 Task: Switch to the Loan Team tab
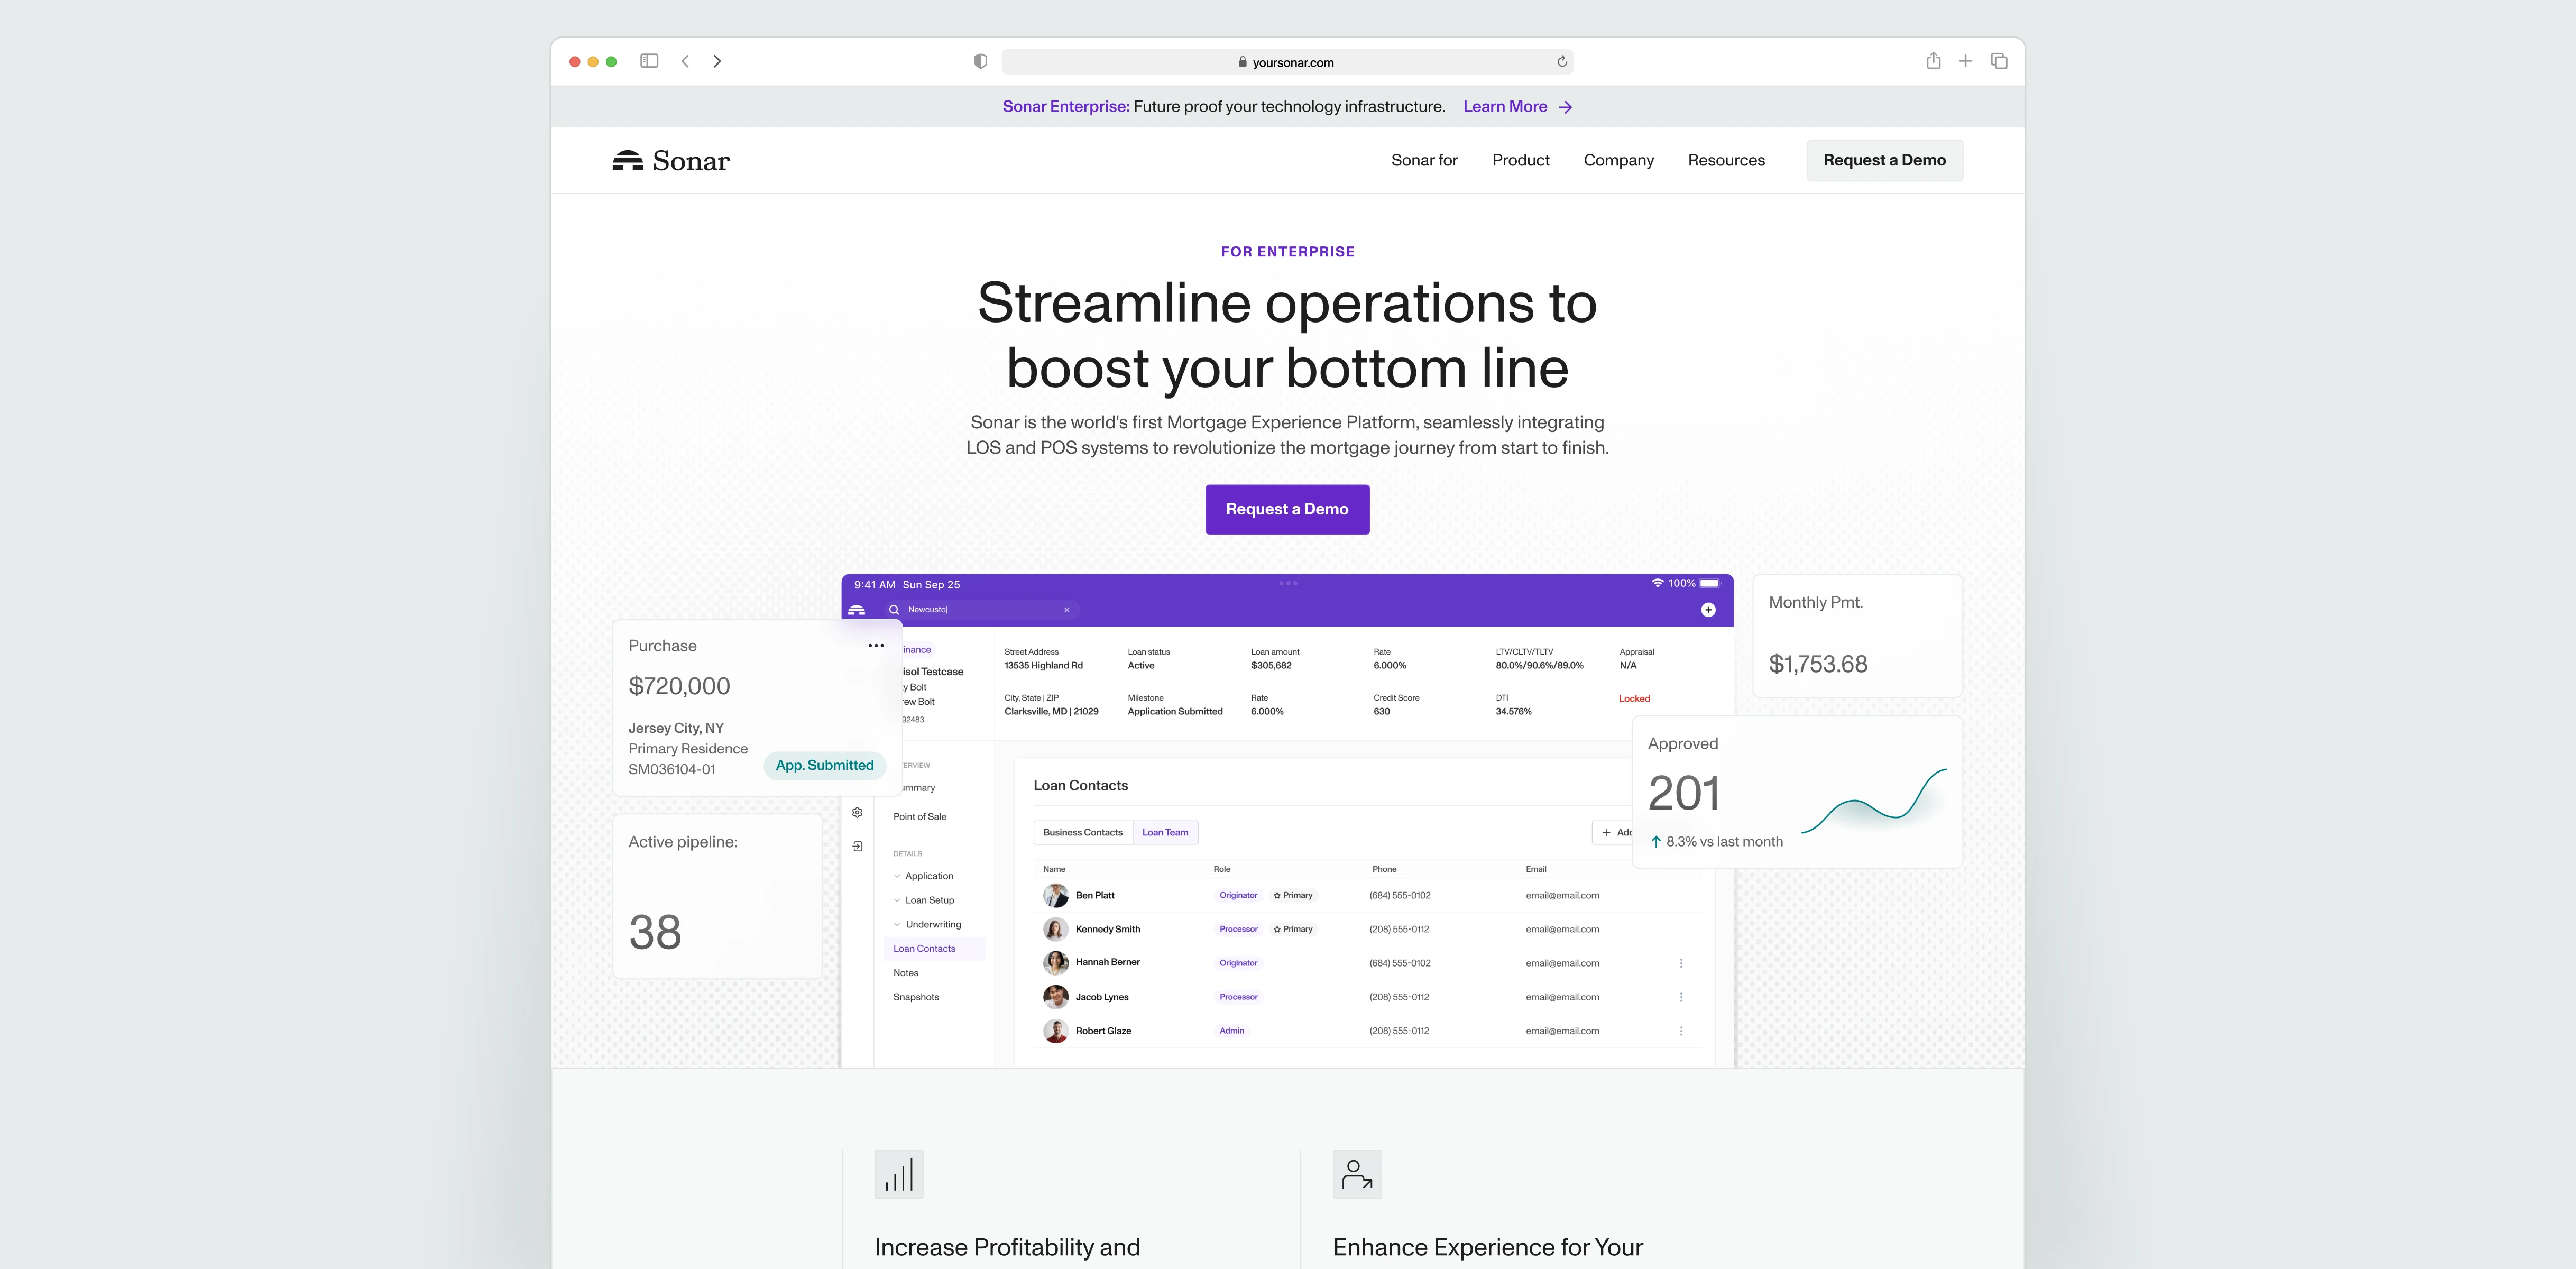(x=1165, y=832)
